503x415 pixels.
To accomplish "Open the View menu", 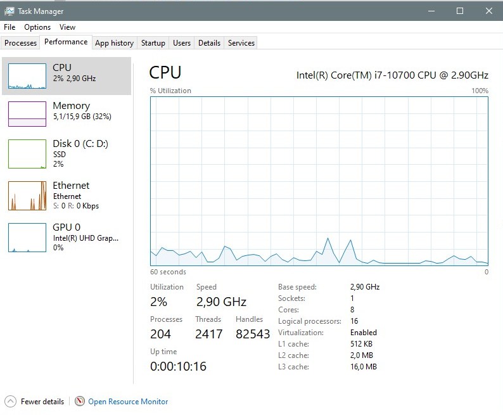I will [x=67, y=27].
